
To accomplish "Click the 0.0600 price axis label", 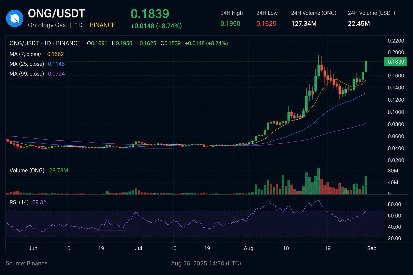I will click(396, 136).
